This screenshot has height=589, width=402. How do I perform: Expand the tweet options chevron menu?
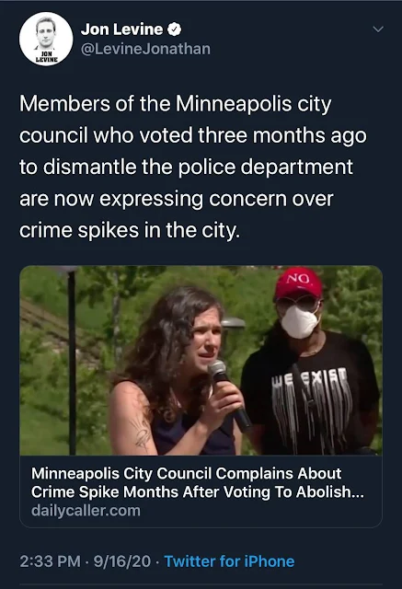[378, 29]
